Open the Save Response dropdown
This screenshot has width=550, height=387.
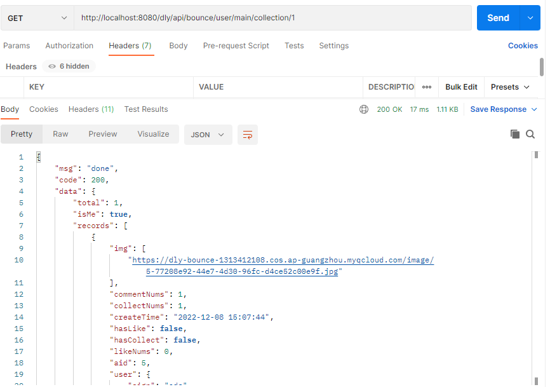click(x=504, y=109)
